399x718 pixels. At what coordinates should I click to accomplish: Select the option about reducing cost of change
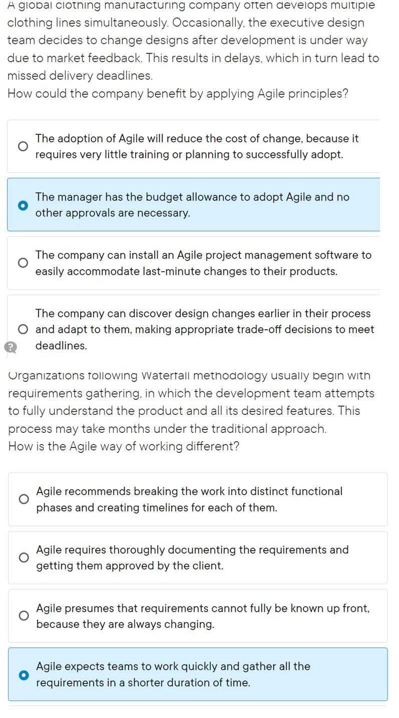(x=23, y=146)
